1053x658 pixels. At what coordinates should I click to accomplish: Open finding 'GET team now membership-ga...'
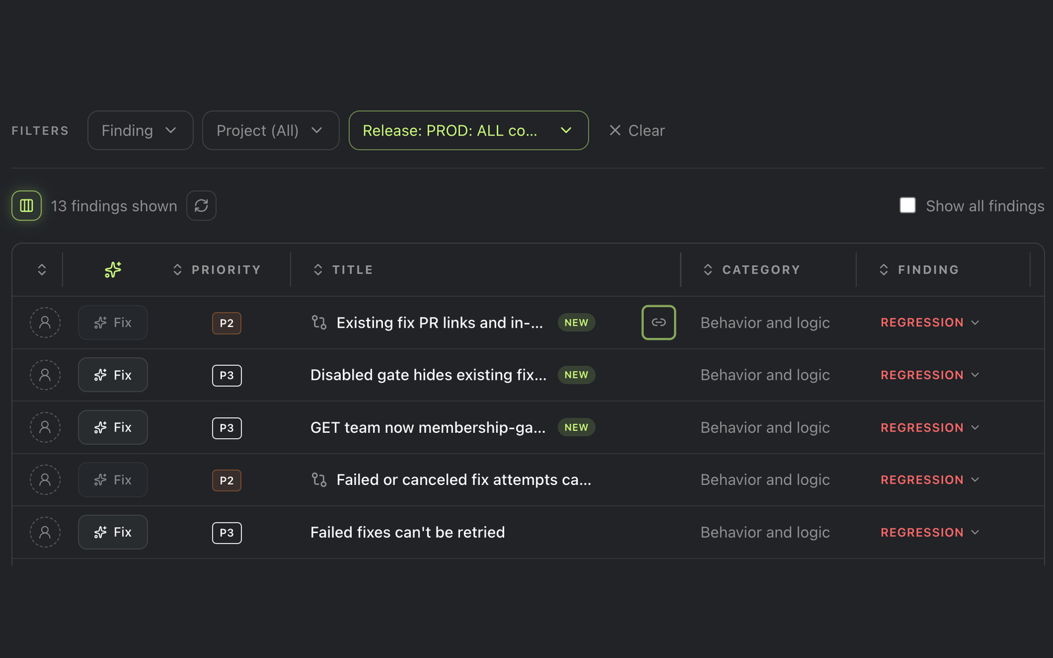click(428, 428)
